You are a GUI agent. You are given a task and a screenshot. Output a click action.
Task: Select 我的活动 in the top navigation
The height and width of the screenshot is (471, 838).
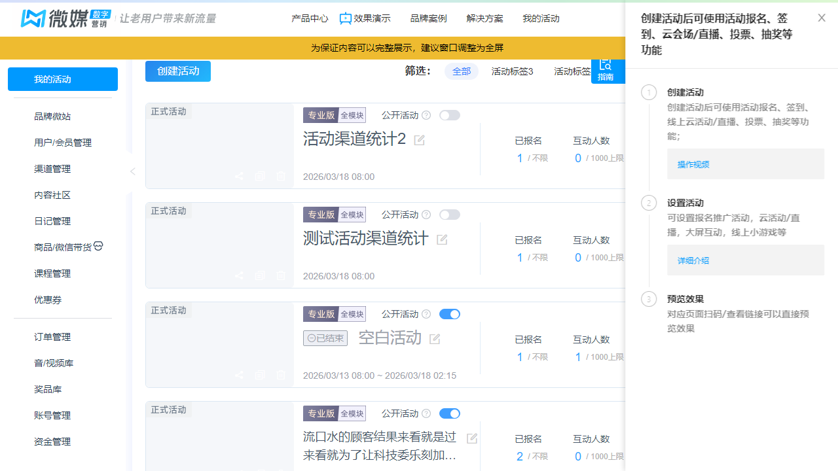point(541,18)
